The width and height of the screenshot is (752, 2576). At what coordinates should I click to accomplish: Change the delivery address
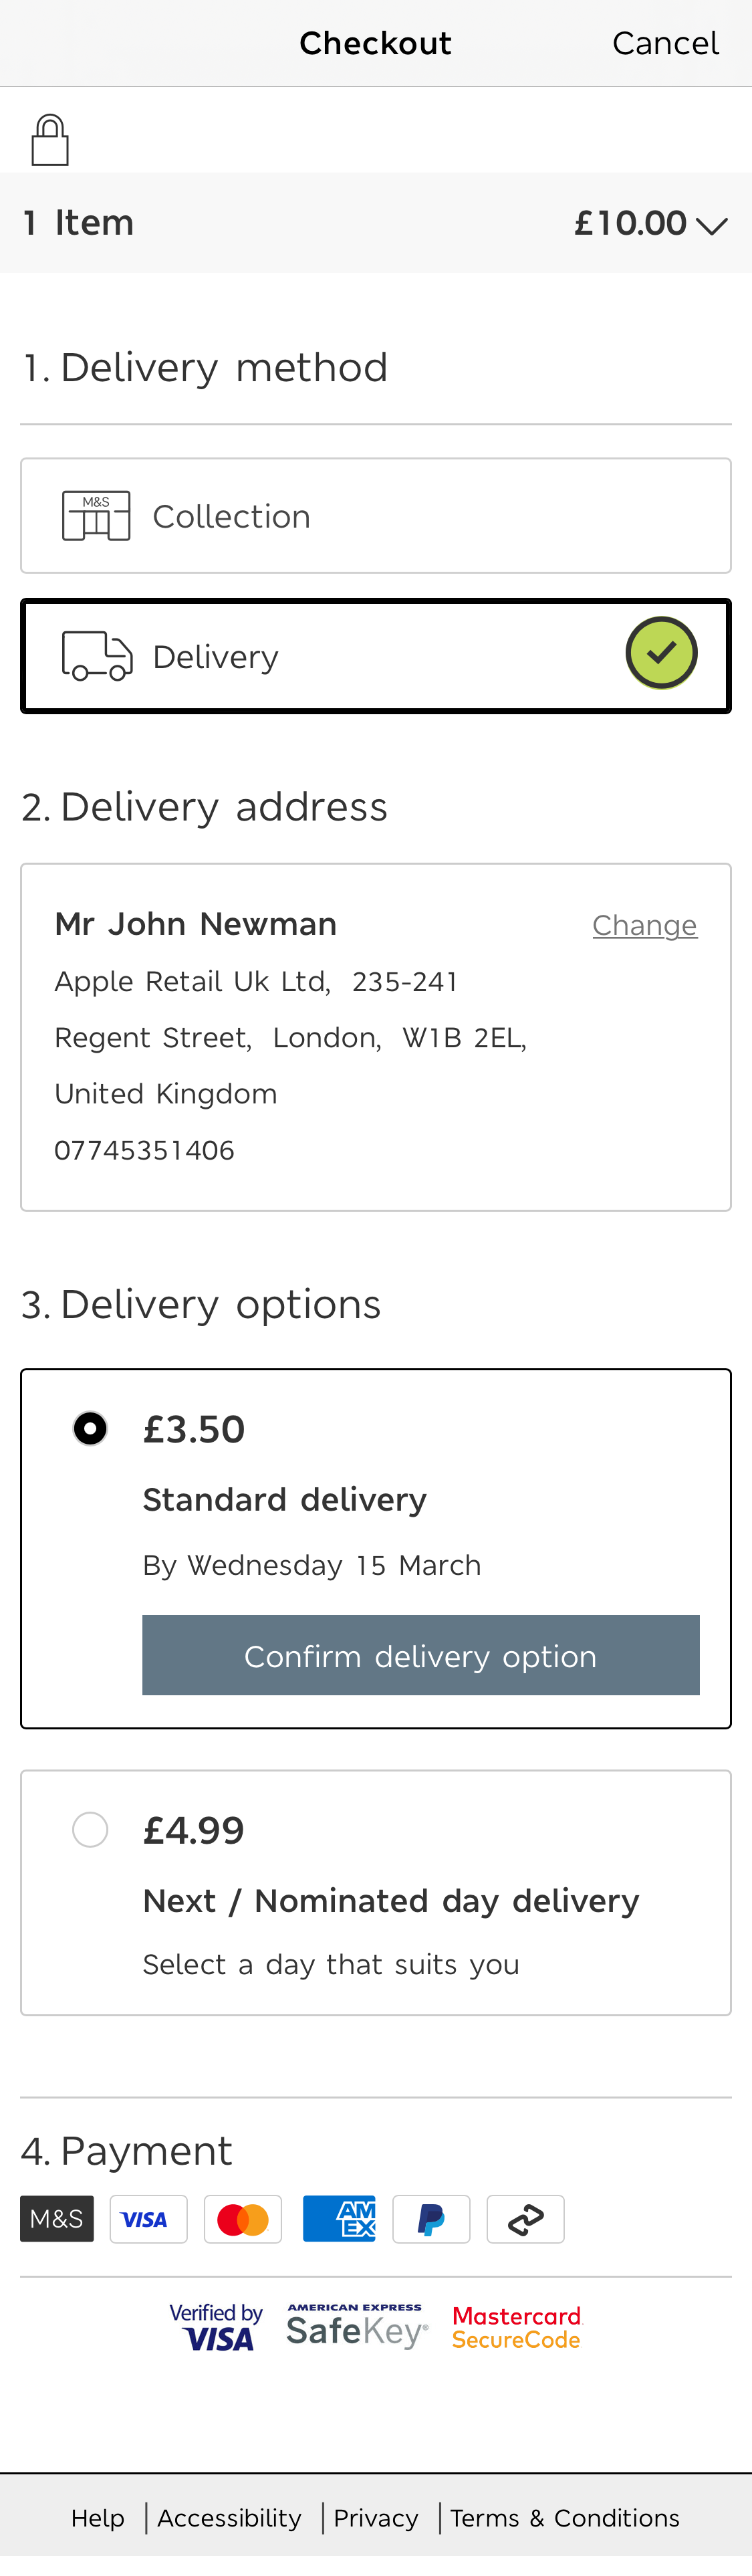[x=645, y=925]
